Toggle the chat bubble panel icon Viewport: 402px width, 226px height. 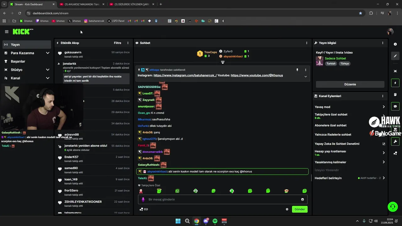tap(395, 106)
